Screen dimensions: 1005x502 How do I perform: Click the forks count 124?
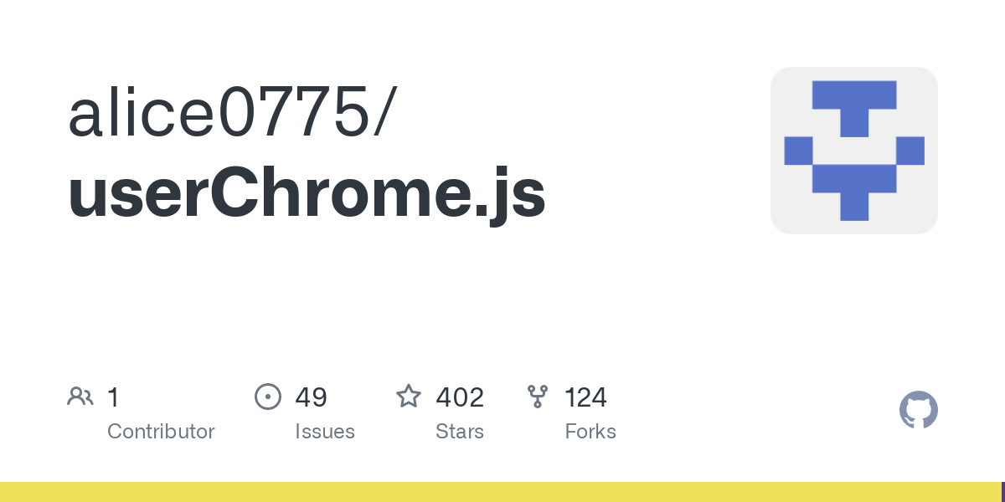pos(585,397)
